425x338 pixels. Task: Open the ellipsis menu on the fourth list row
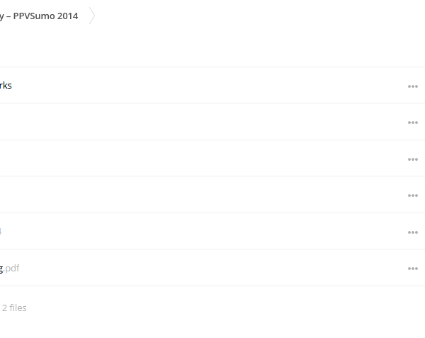412,196
